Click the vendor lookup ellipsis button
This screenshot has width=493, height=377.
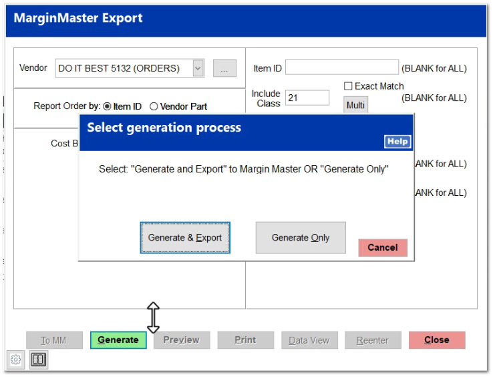[x=224, y=68]
